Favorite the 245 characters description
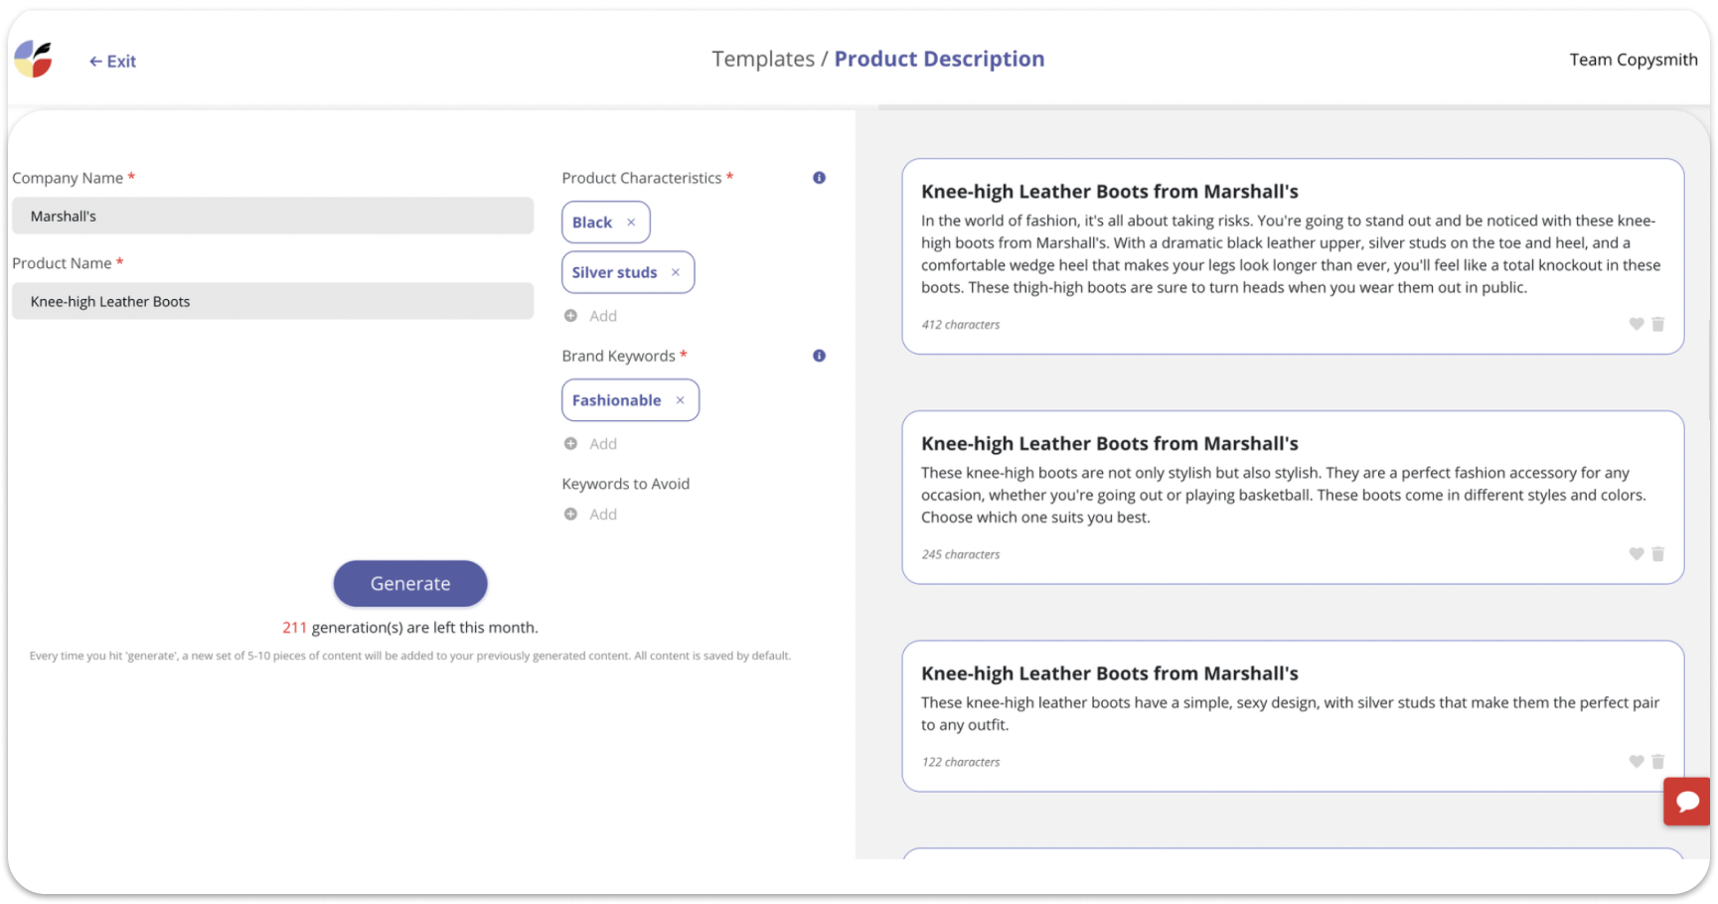This screenshot has height=904, width=1718. tap(1636, 553)
